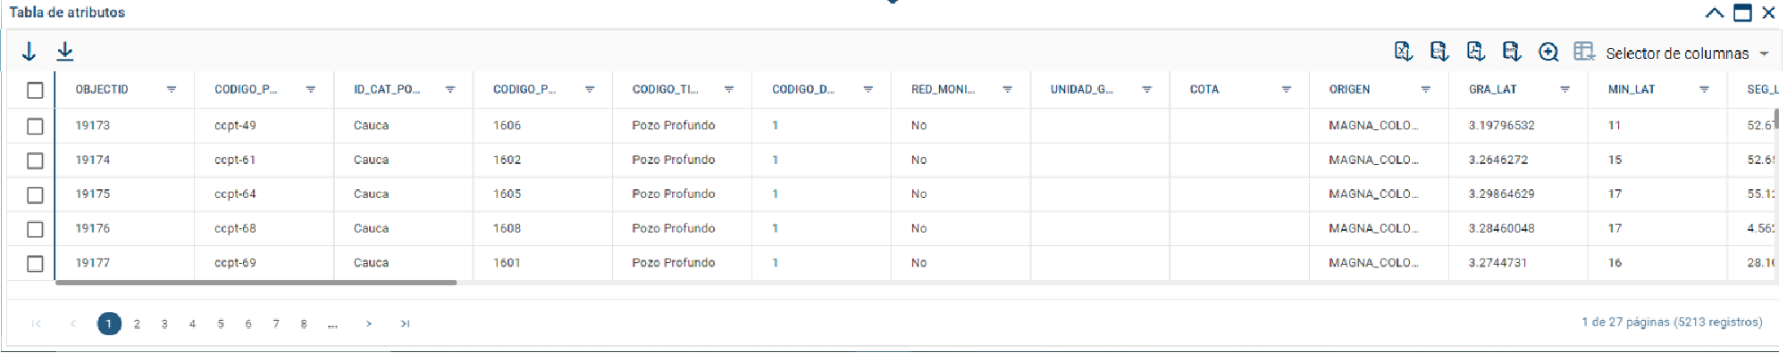This screenshot has width=1787, height=353.
Task: Open the OBJECTID column filter
Action: (172, 89)
